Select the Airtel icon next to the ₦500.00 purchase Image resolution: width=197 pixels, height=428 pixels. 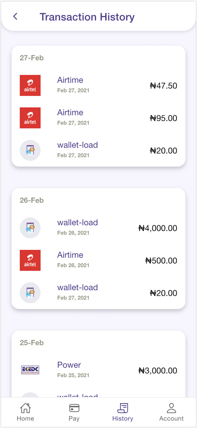point(30,260)
